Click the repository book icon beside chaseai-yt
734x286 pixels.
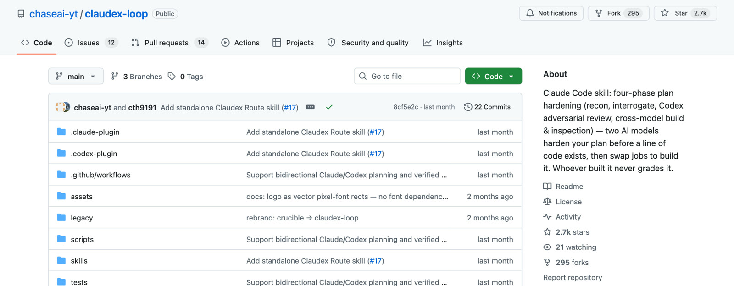click(x=21, y=14)
